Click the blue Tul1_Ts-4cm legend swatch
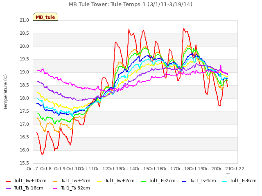The height and width of the screenshot is (196, 262). (x=184, y=181)
